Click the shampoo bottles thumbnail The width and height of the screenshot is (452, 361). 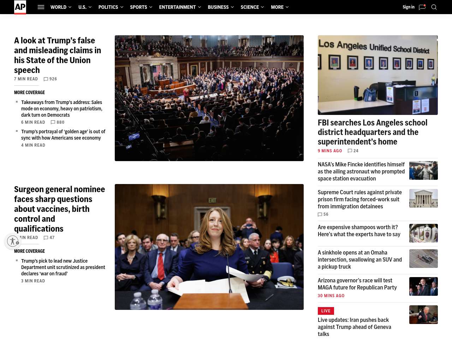[x=423, y=233]
